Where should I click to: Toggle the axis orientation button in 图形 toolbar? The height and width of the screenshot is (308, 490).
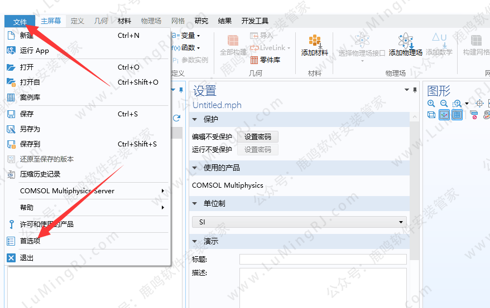tap(444, 115)
